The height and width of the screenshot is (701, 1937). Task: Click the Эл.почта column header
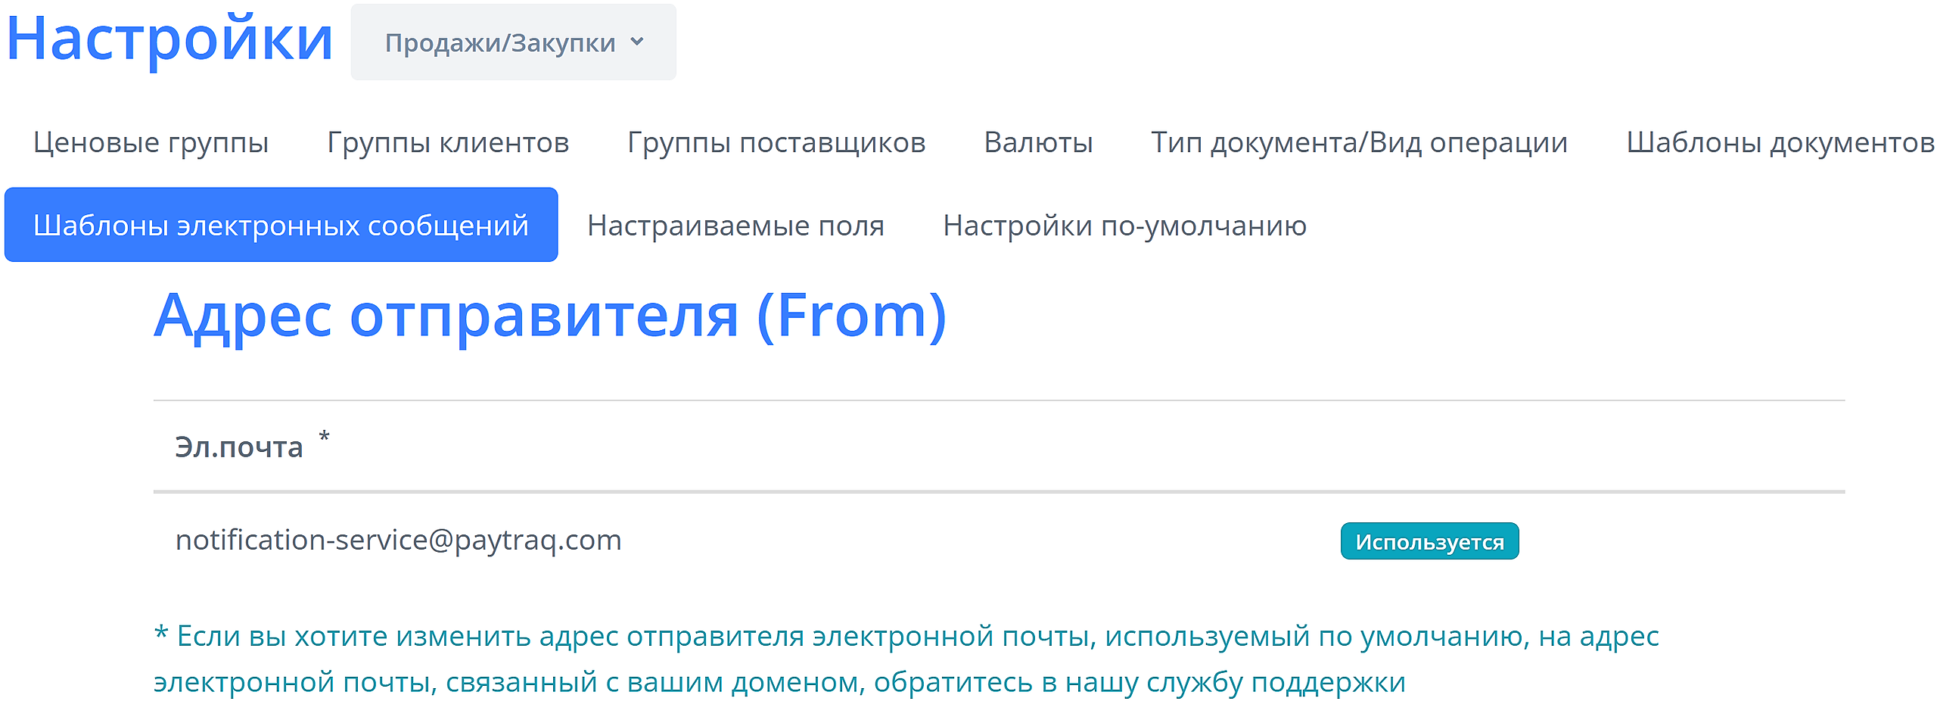coord(239,447)
